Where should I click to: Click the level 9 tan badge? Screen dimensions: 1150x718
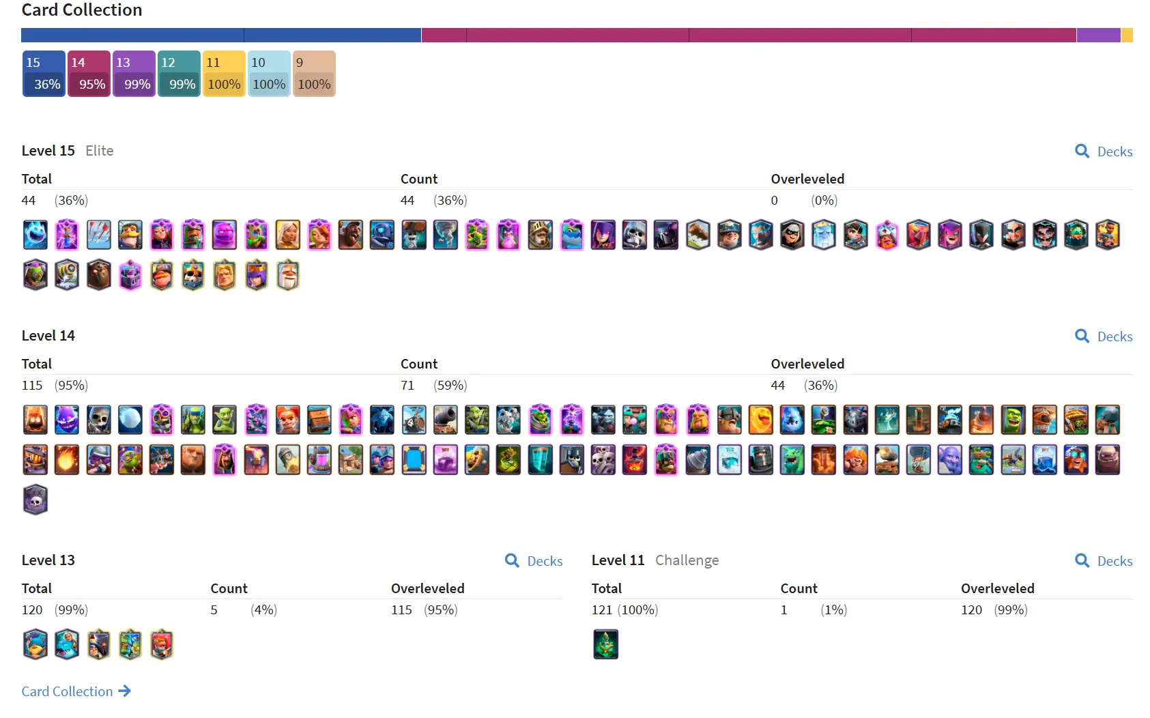(314, 74)
